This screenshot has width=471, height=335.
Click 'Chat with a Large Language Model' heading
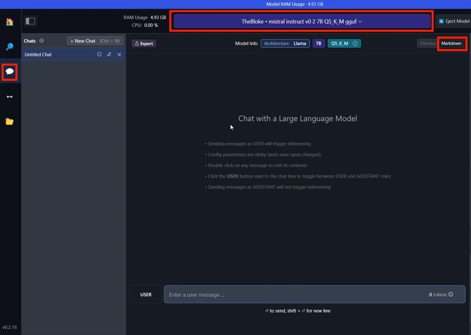(297, 118)
